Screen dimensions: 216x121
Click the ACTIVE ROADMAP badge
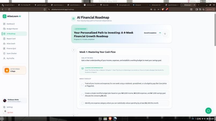click(81, 29)
